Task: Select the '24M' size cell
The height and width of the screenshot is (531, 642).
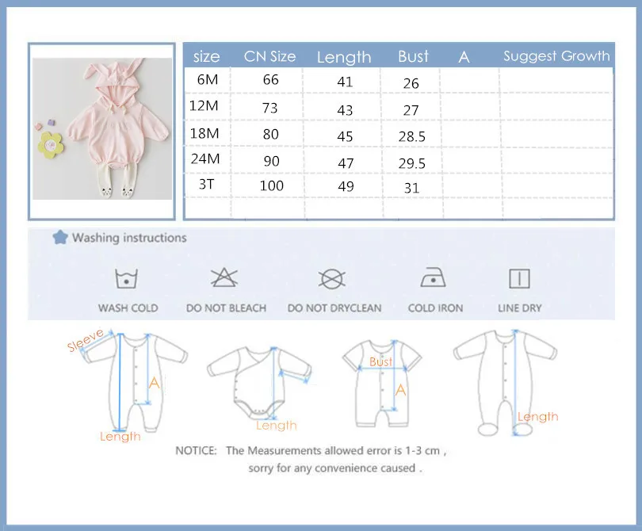Action: coord(205,159)
